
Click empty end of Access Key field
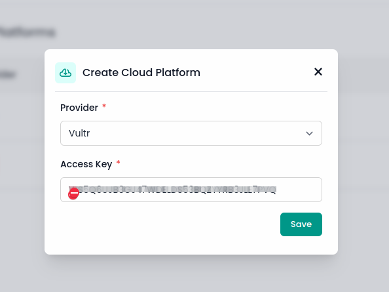click(x=299, y=190)
